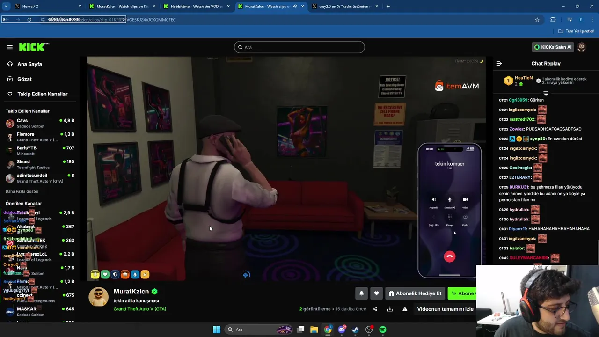
Task: Open browser three-dot menu
Action: [x=592, y=20]
